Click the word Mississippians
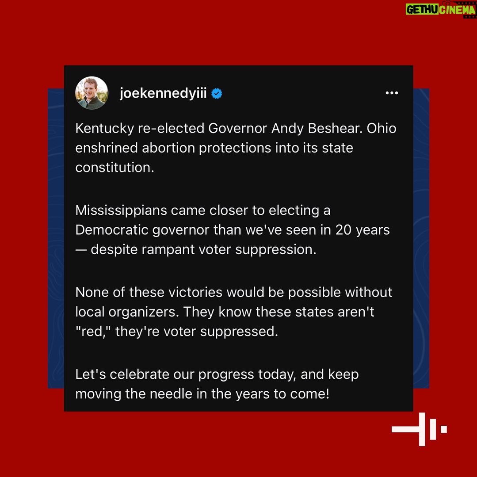 click(x=121, y=210)
